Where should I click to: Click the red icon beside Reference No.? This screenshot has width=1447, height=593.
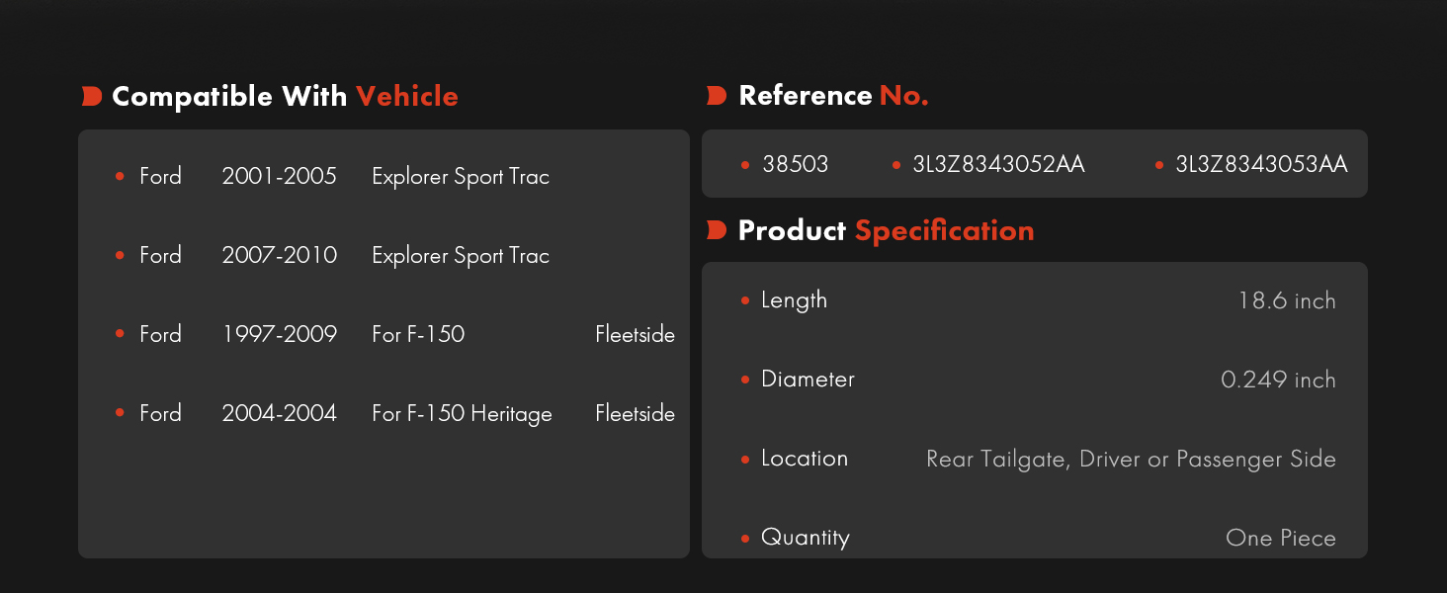(718, 96)
